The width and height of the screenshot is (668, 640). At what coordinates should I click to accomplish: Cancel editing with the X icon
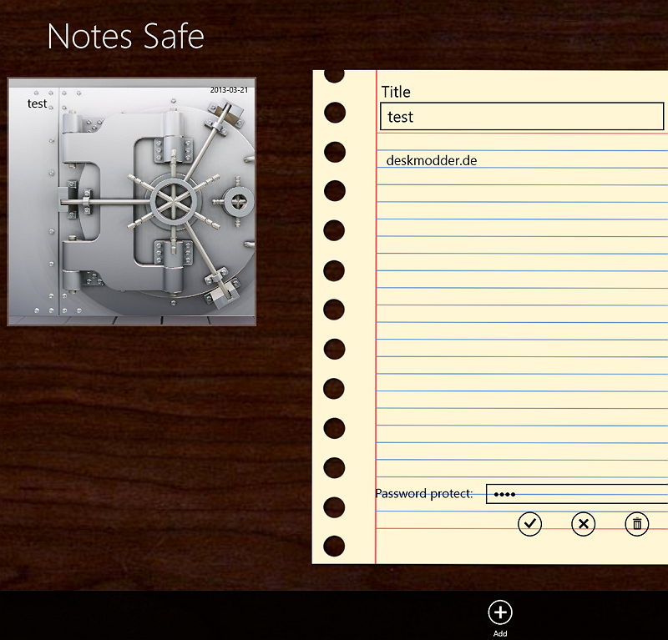583,524
